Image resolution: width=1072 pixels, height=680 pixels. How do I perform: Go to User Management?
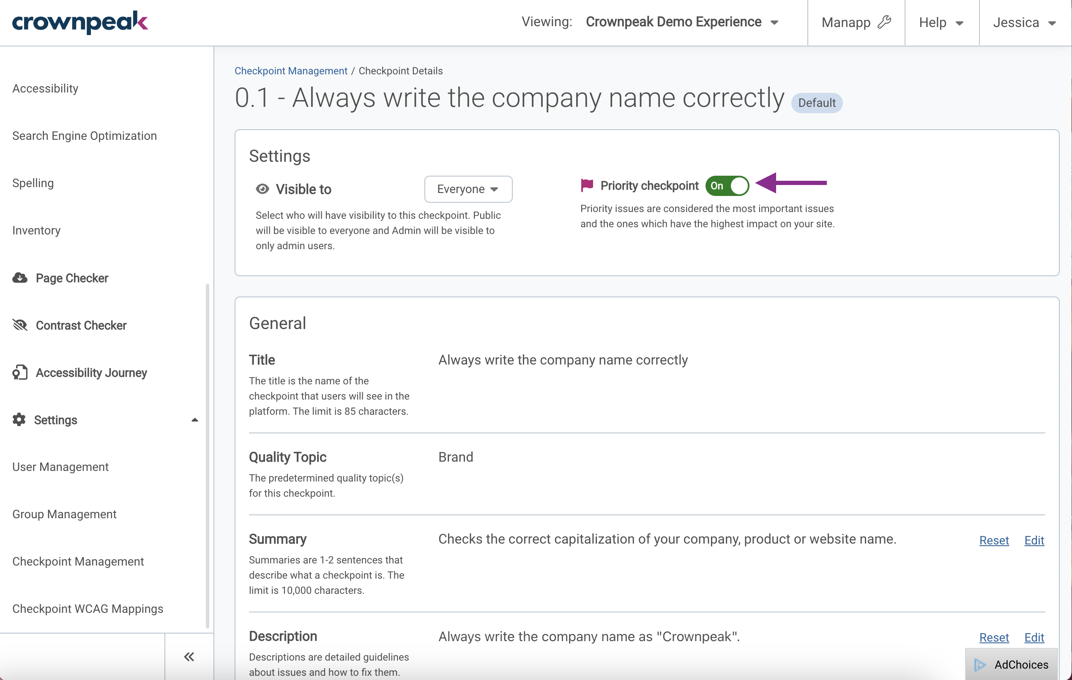(60, 467)
